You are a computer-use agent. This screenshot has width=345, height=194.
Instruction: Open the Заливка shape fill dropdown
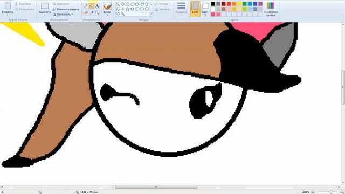tap(163, 9)
